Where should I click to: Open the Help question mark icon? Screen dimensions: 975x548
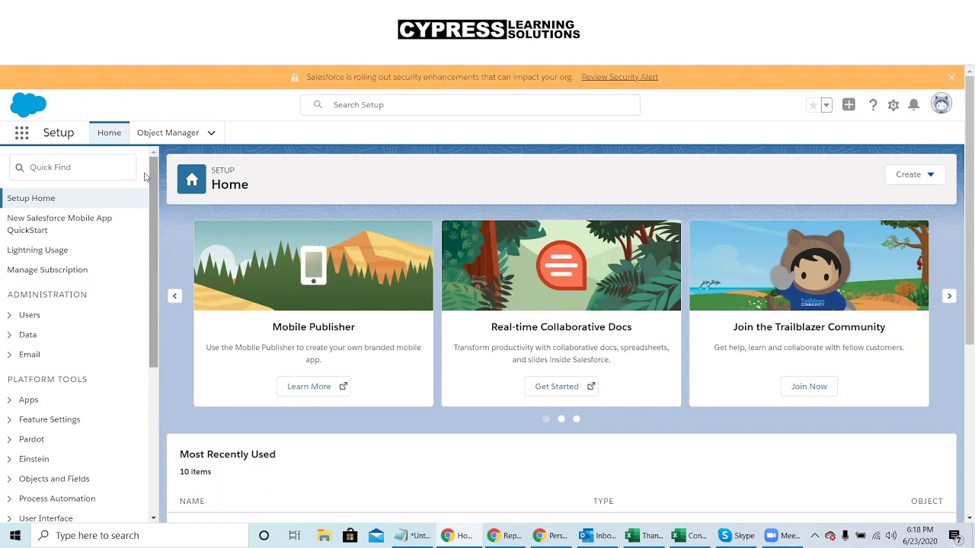pyautogui.click(x=873, y=105)
